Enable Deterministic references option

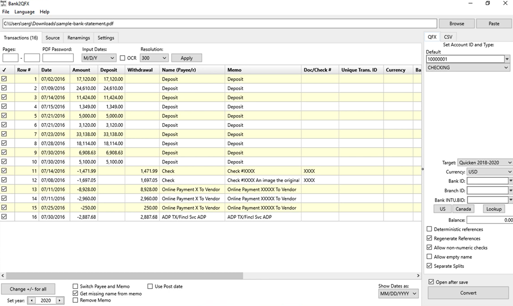(429, 229)
